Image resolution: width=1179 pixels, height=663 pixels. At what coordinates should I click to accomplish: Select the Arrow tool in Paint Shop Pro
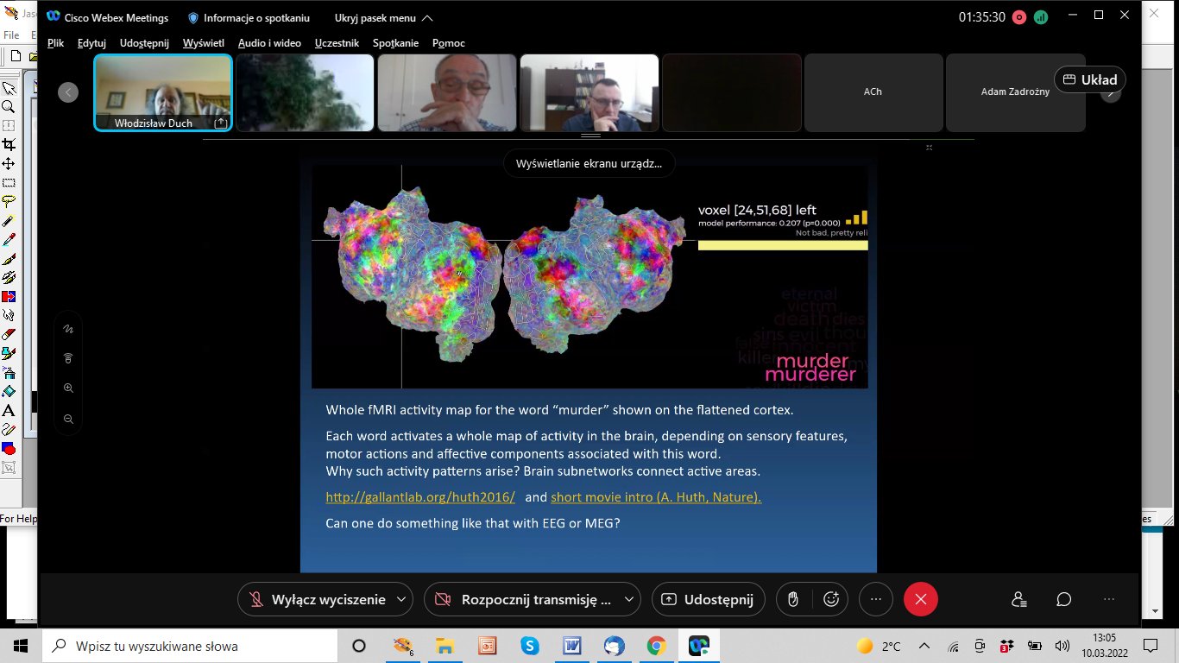pyautogui.click(x=9, y=88)
